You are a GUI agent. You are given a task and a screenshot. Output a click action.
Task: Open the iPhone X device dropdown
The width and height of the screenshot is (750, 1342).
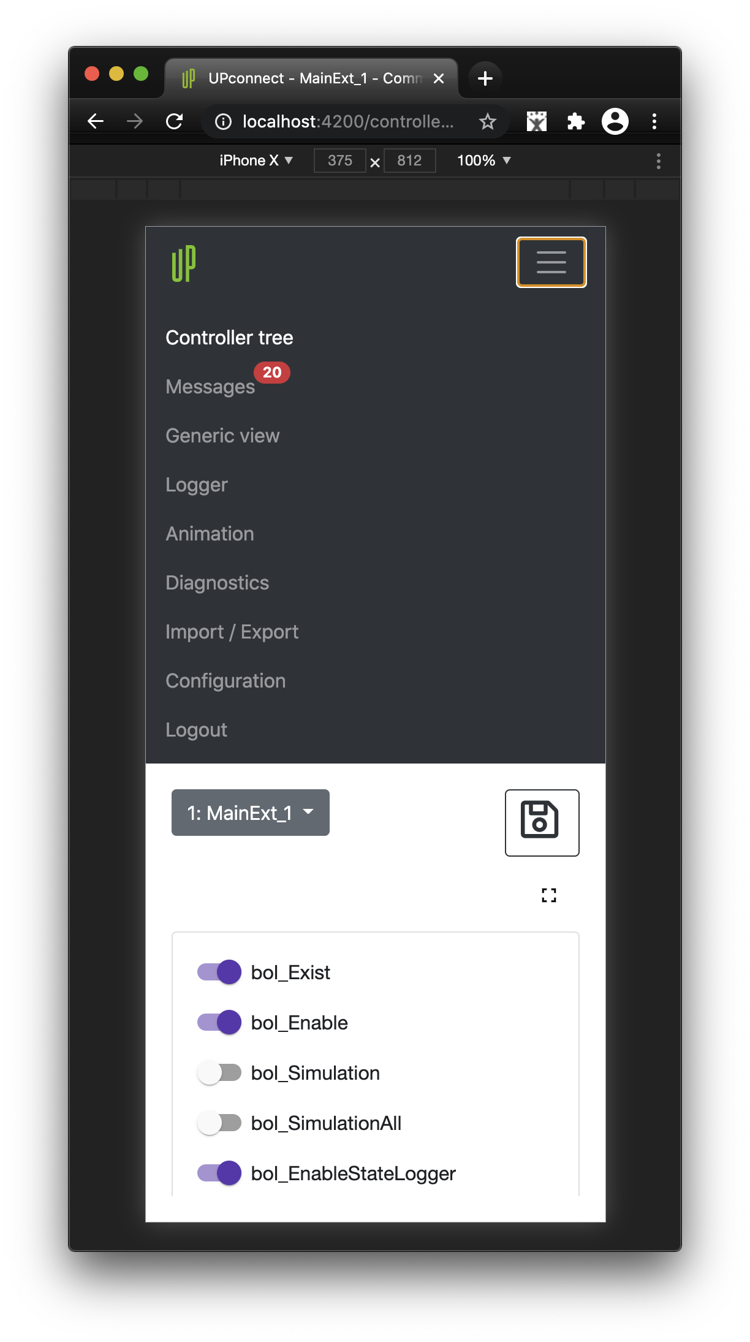pos(256,161)
